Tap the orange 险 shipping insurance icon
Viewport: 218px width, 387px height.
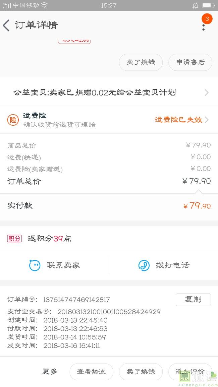pos(13,120)
